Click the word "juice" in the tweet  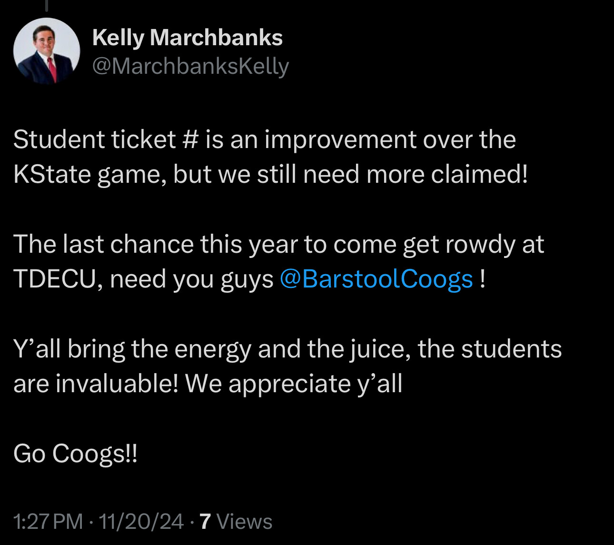tap(381, 348)
